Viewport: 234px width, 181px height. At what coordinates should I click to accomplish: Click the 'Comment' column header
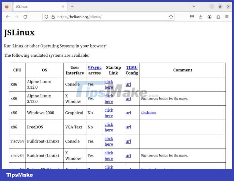(x=183, y=70)
